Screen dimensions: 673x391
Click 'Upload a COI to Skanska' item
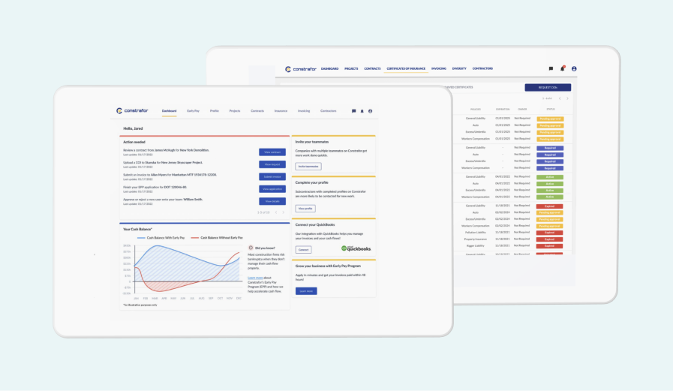pyautogui.click(x=163, y=163)
